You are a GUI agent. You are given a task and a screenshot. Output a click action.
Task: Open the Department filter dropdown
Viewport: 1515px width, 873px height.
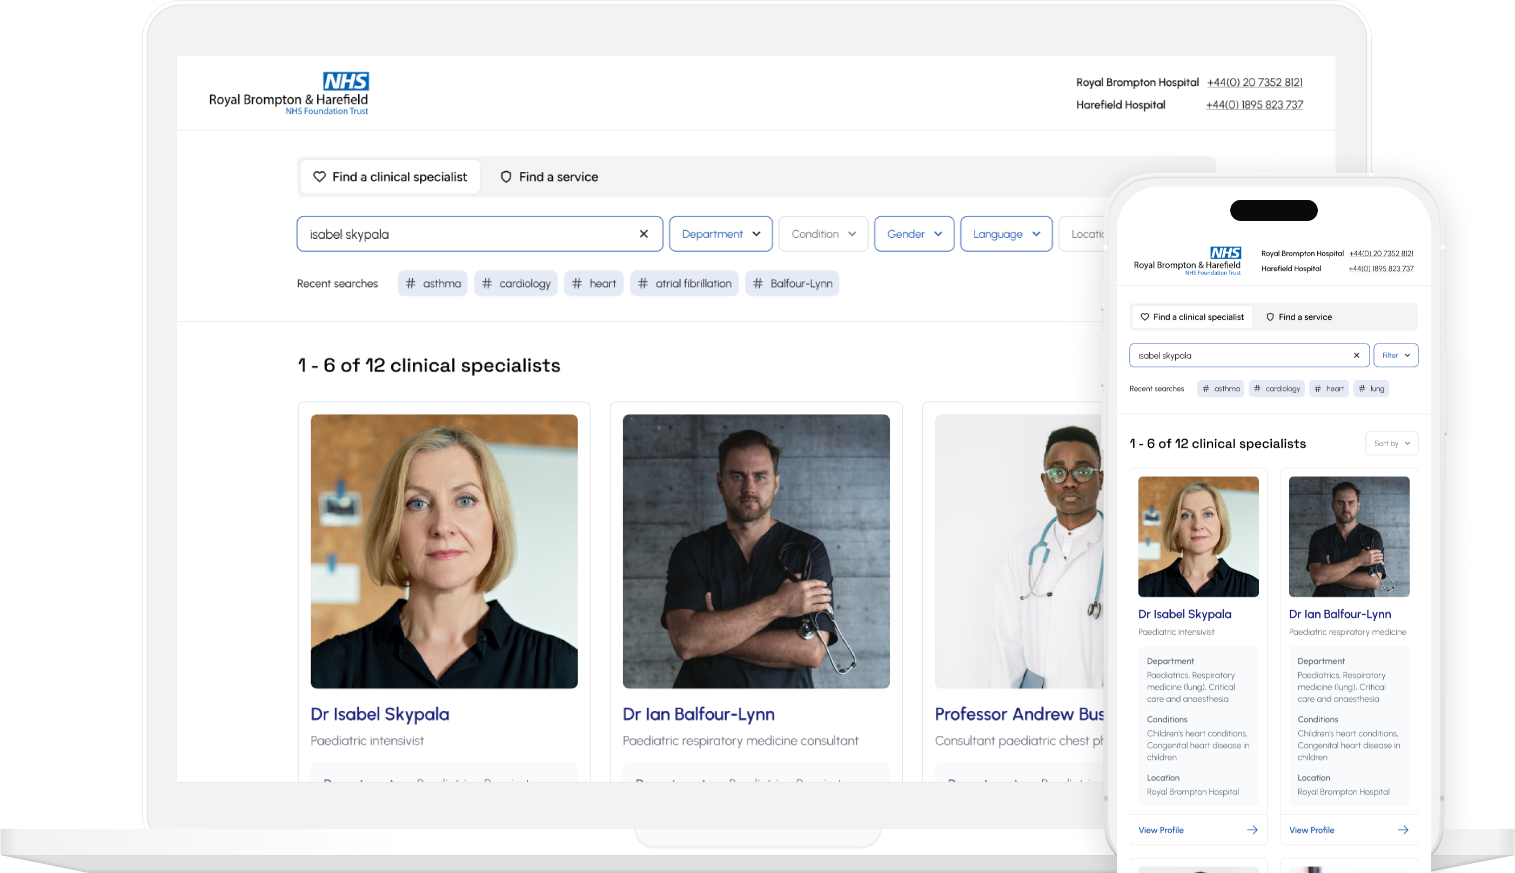point(720,234)
